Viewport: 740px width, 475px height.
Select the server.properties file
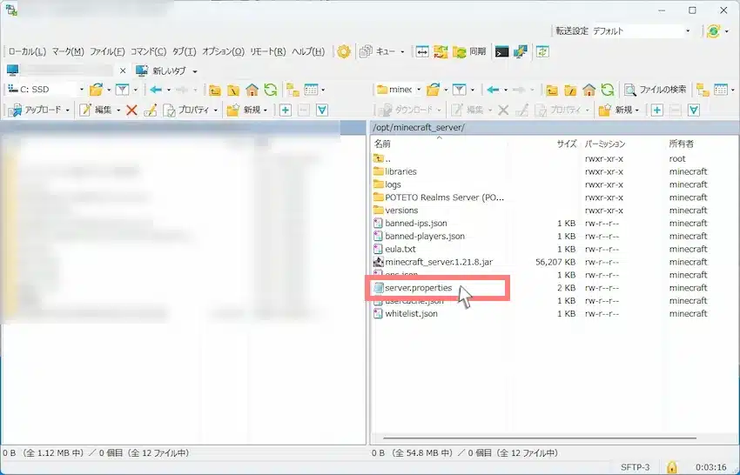pos(418,288)
